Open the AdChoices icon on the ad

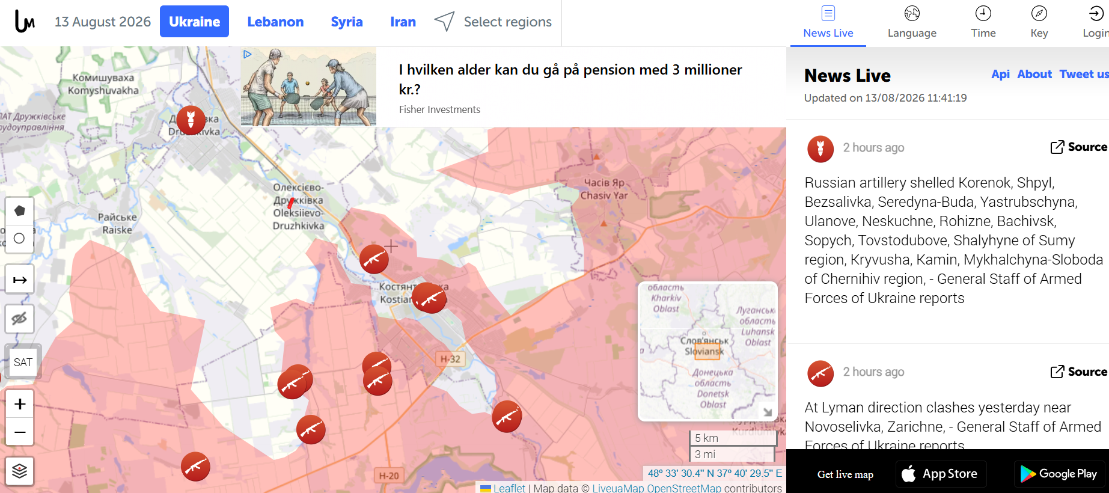(247, 54)
